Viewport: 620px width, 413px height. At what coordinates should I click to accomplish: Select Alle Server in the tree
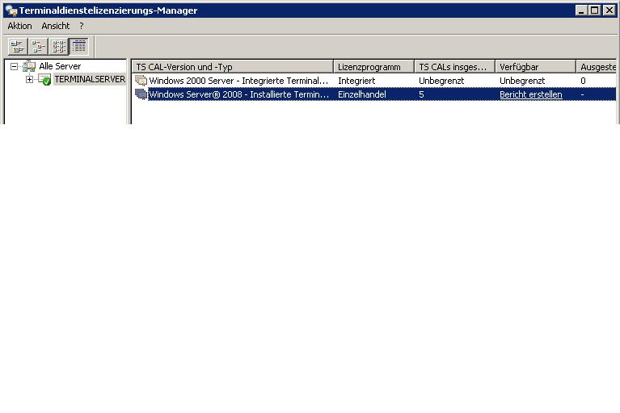tap(60, 66)
